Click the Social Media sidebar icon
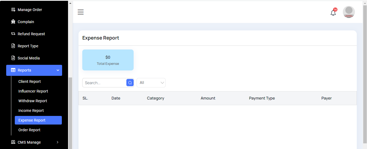Viewport: 367px width, 149px height. click(13, 58)
